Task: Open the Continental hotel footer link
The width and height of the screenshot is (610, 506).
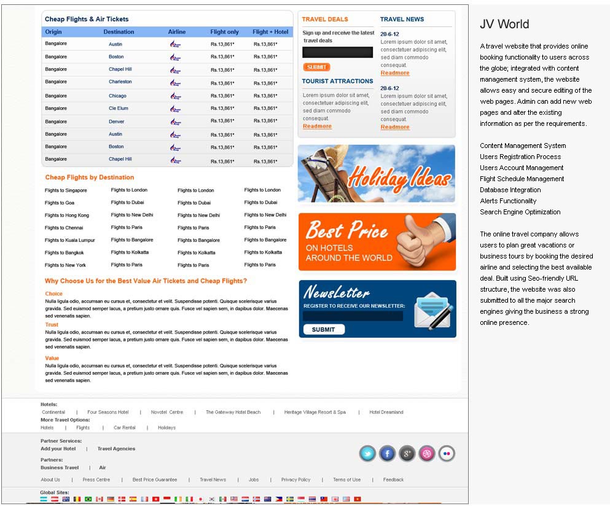Action: click(53, 412)
